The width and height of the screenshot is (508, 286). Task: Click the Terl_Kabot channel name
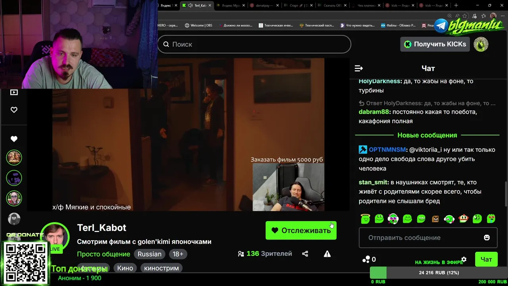tap(102, 228)
